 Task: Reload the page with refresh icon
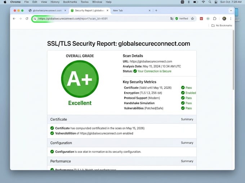(27, 19)
